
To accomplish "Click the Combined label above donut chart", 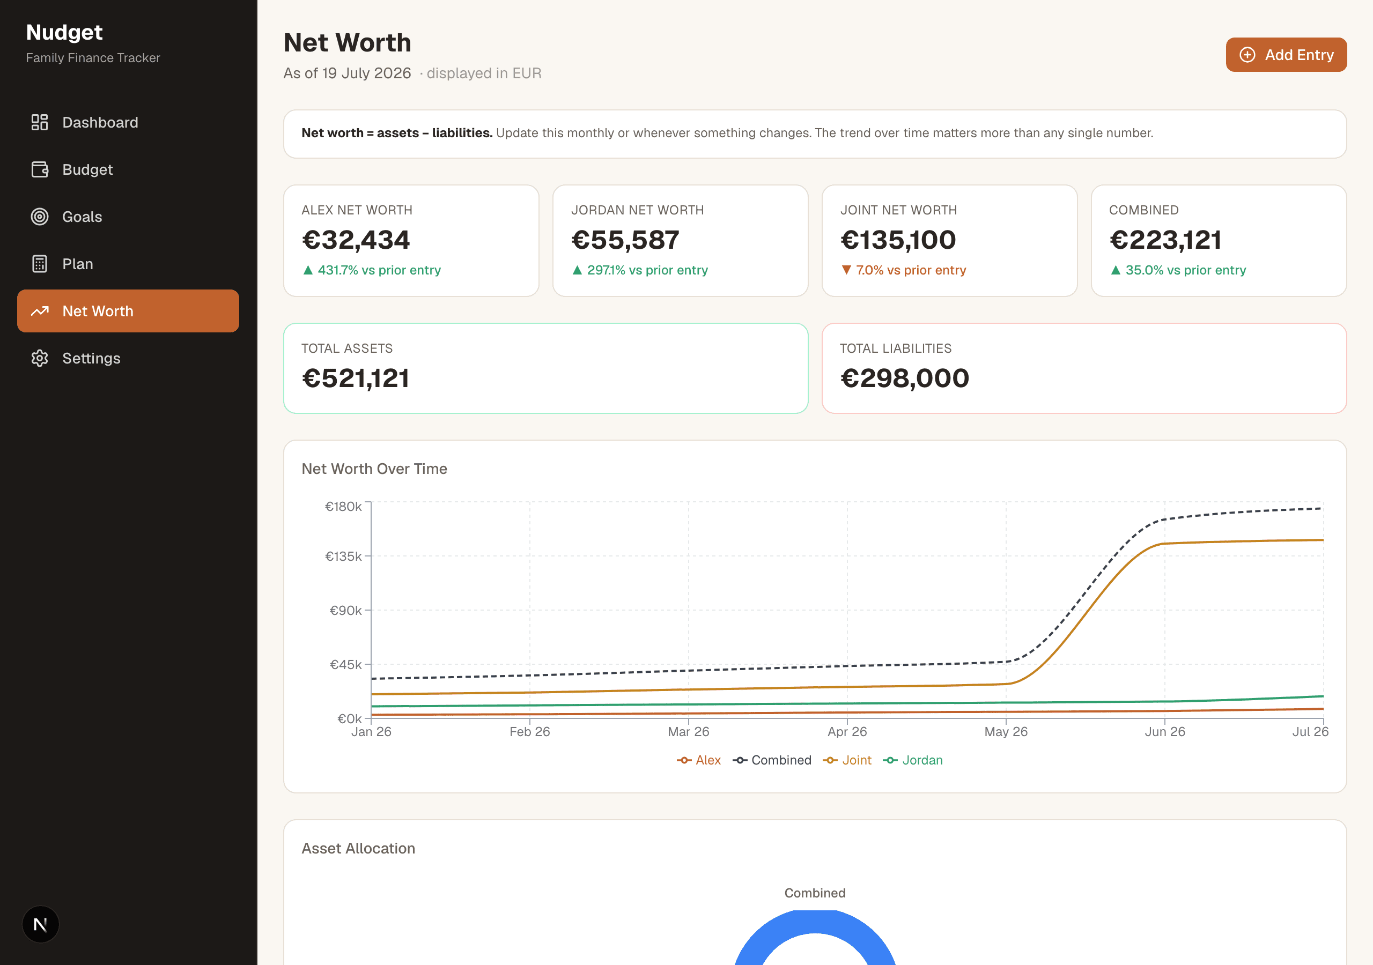I will [x=815, y=893].
